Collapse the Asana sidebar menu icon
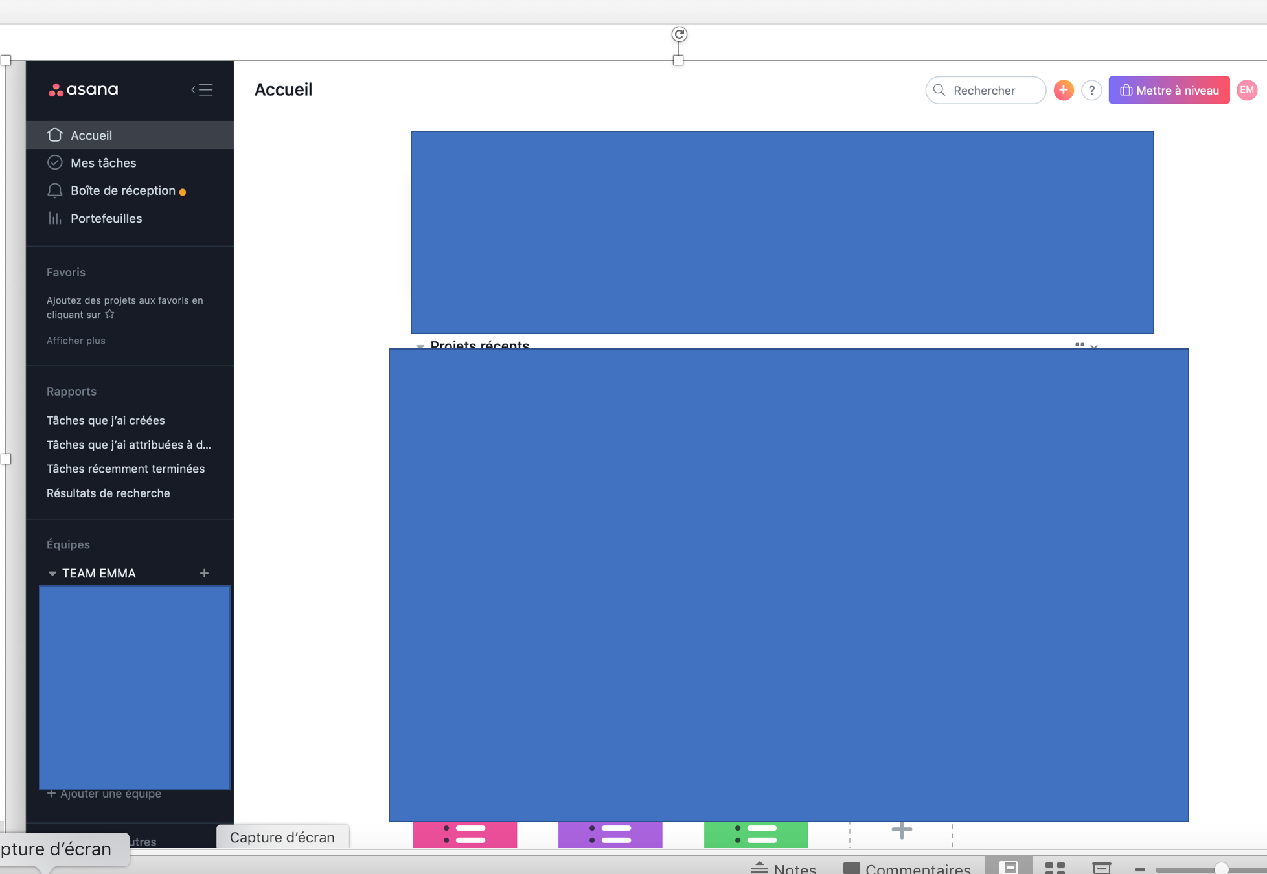Image resolution: width=1267 pixels, height=874 pixels. click(202, 90)
